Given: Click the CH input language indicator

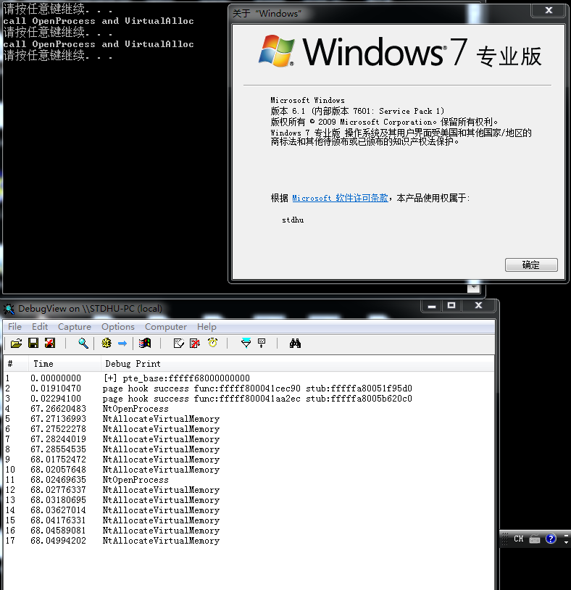Looking at the screenshot, I should coord(519,539).
